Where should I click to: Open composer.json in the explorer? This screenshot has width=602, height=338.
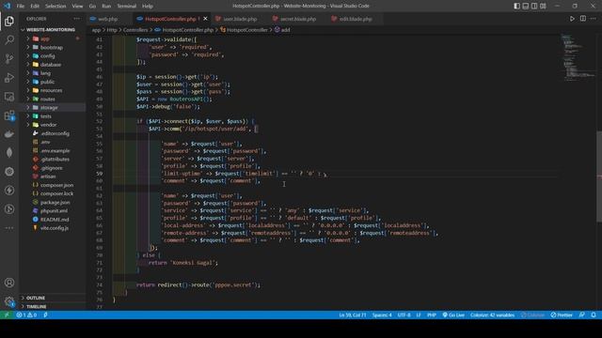[56, 185]
